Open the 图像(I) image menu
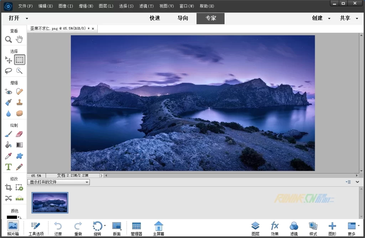 [x=66, y=6]
